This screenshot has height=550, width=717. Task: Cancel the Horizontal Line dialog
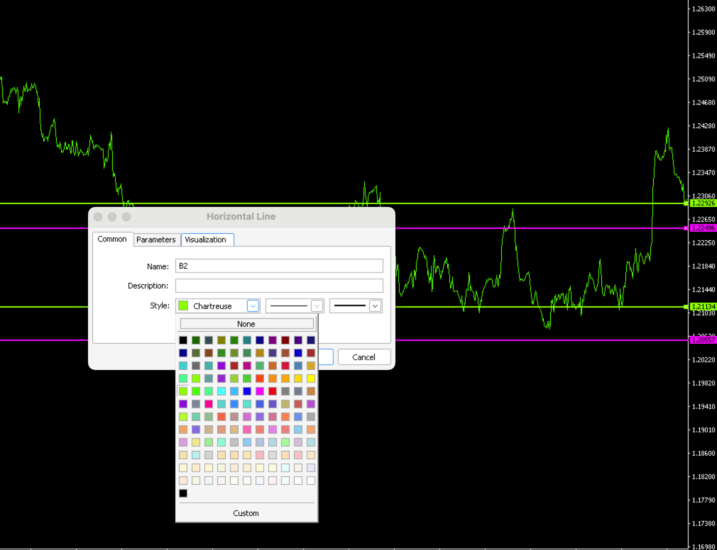click(x=364, y=357)
